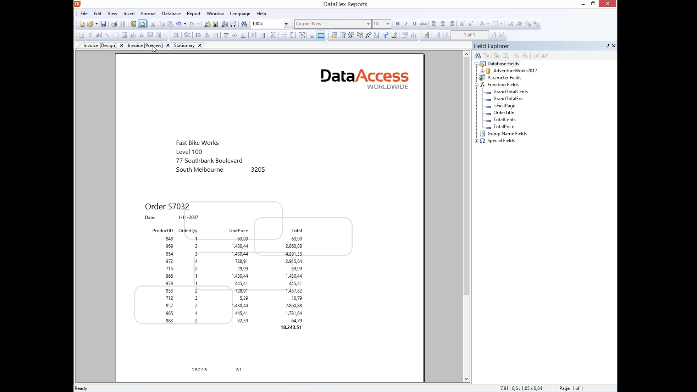Viewport: 697px width, 392px height.
Task: Click the binoculars Find icon
Action: 244,24
